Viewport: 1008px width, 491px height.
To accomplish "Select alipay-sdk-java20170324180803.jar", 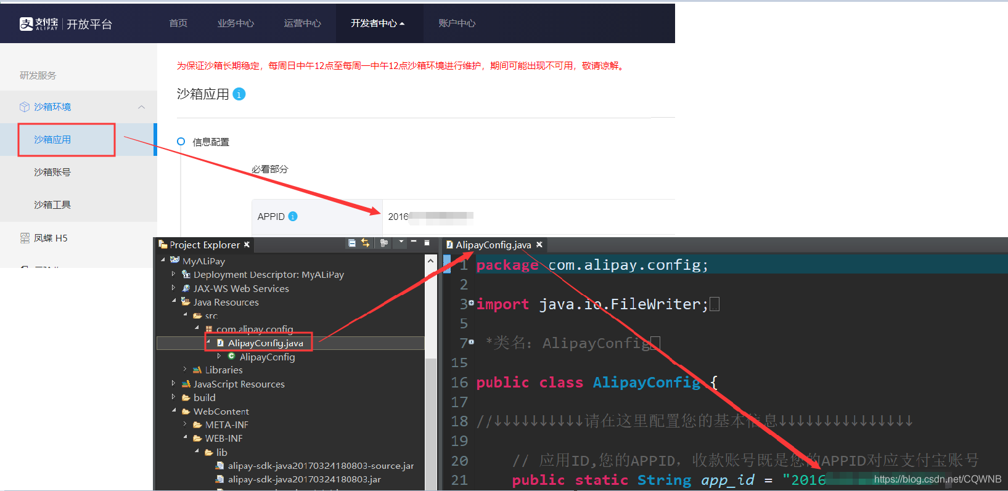I will pyautogui.click(x=304, y=479).
